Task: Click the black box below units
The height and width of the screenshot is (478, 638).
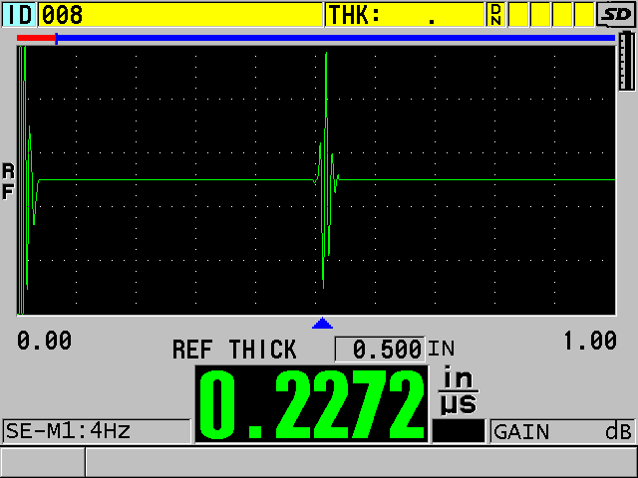Action: 459,431
